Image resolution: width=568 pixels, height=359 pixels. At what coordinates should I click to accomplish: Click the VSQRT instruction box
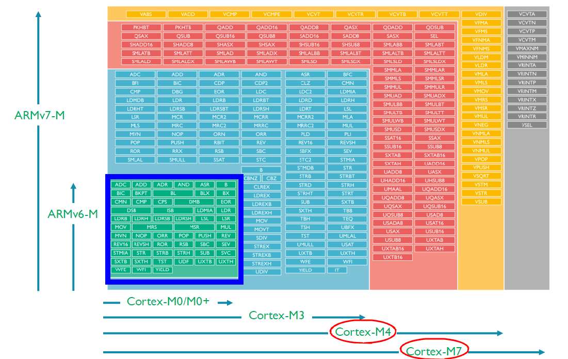[x=481, y=176]
